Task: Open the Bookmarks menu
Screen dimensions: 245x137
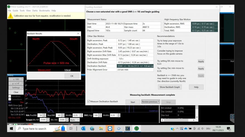Action: [45, 11]
